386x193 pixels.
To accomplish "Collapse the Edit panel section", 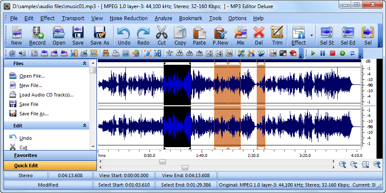I will click(84, 126).
